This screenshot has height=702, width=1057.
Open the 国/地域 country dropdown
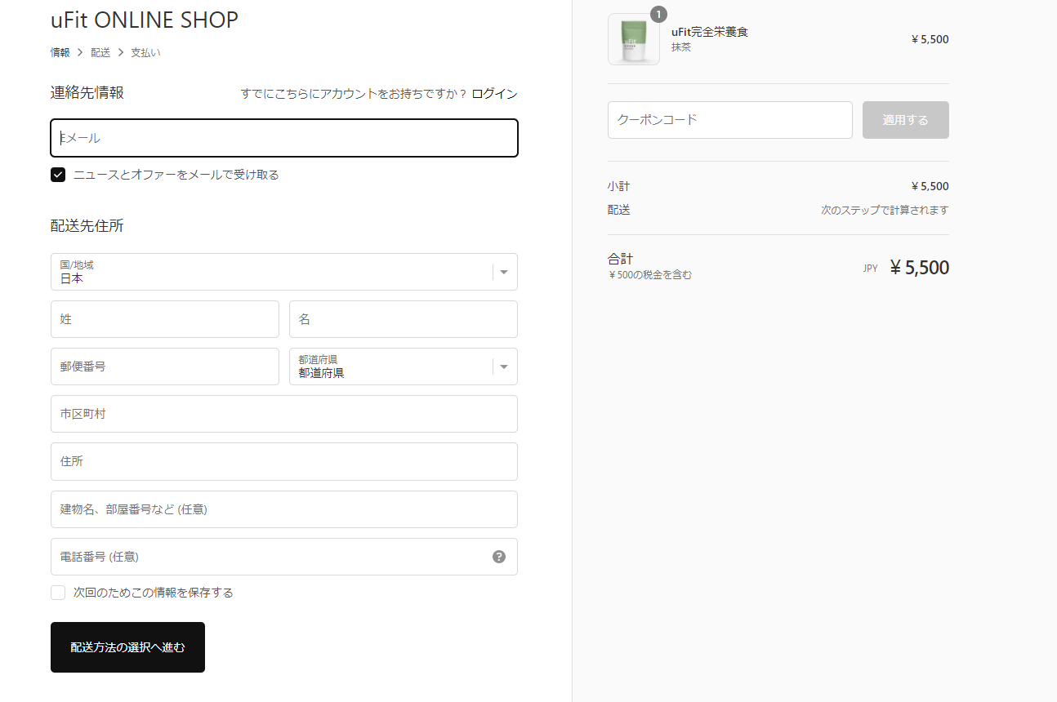[284, 272]
